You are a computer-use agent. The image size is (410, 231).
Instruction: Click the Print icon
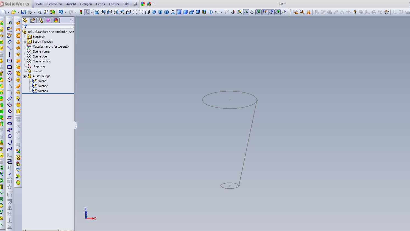point(30,12)
